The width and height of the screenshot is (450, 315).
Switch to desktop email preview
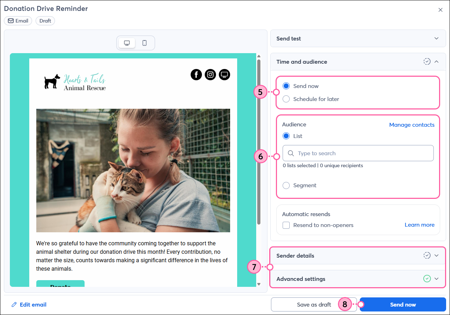(x=127, y=43)
